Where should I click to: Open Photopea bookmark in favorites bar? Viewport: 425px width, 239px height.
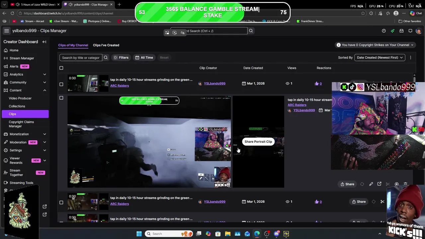coord(97,21)
